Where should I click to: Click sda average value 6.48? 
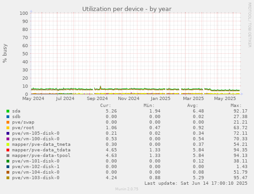click(x=198, y=111)
